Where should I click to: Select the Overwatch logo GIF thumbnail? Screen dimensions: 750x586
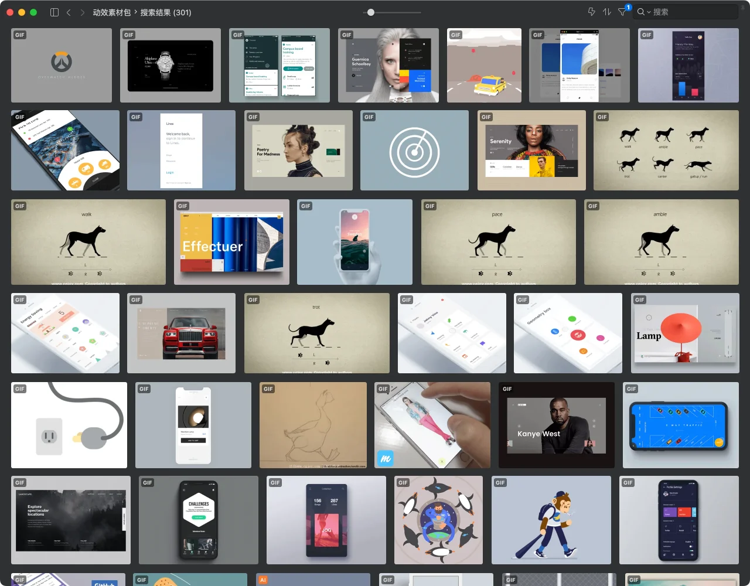coord(62,66)
